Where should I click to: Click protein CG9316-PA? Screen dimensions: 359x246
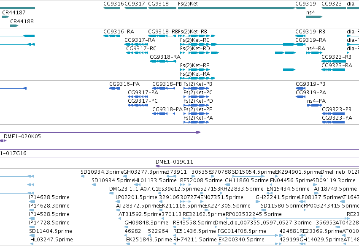[x=124, y=84]
